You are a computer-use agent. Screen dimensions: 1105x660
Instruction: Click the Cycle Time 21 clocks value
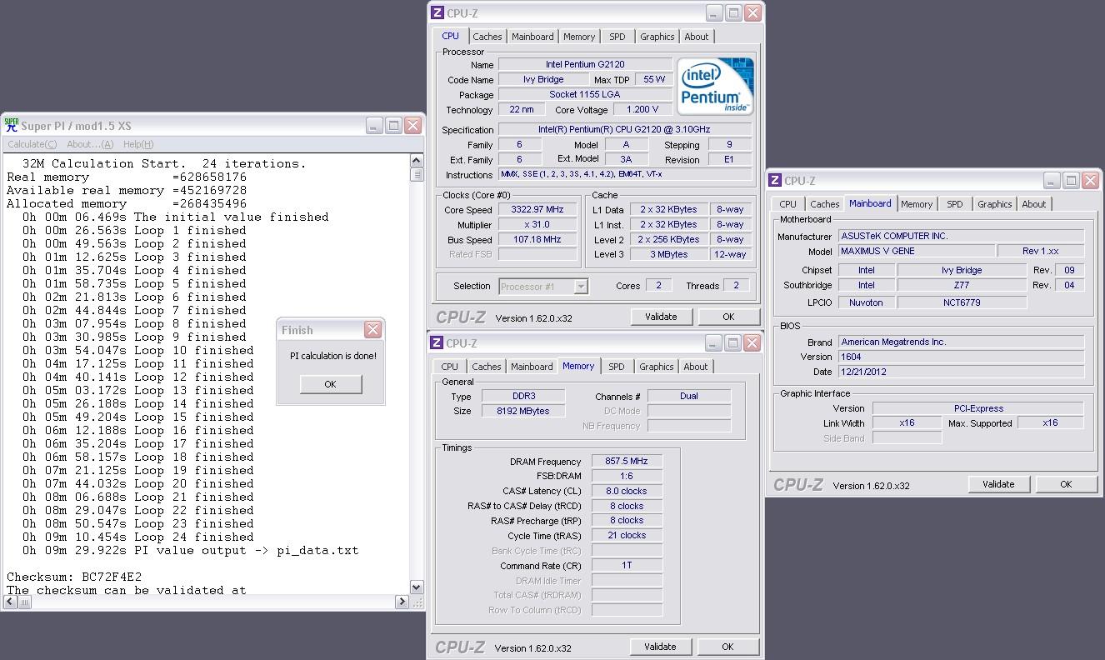627,536
